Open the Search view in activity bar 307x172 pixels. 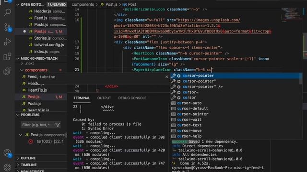pos(8,12)
